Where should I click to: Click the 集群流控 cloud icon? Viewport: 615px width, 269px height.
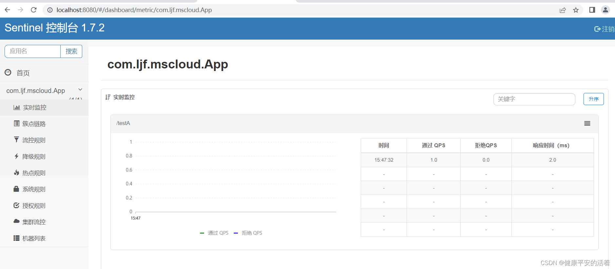(16, 221)
